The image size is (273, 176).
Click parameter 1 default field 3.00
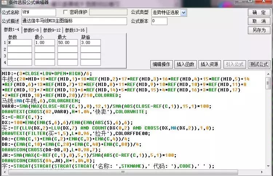click(x=91, y=42)
